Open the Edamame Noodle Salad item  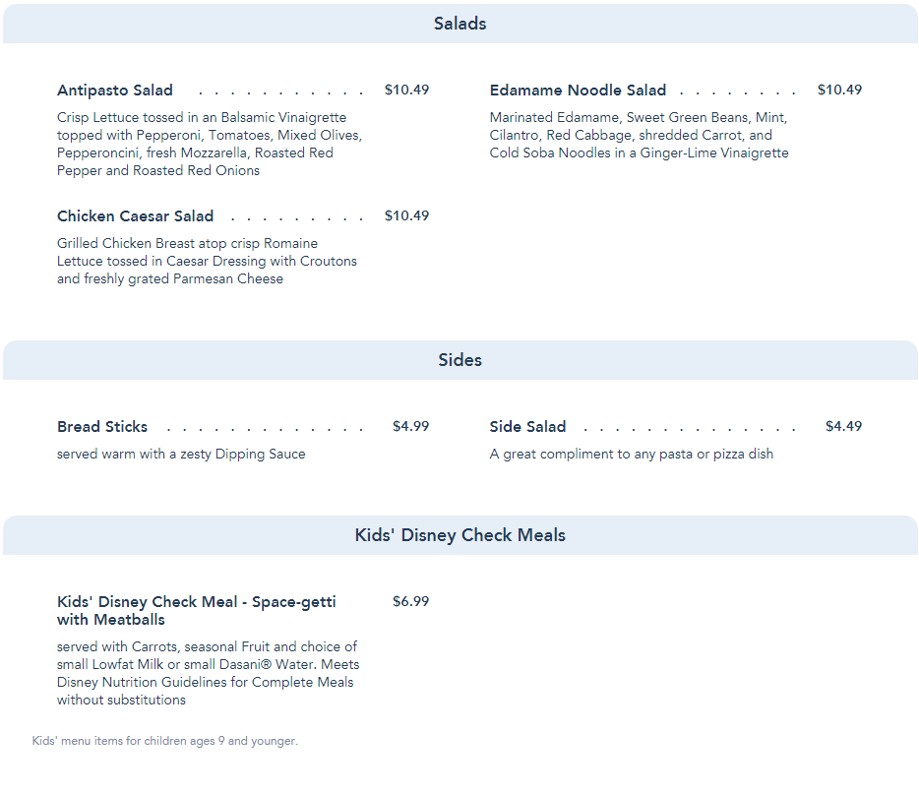point(578,91)
